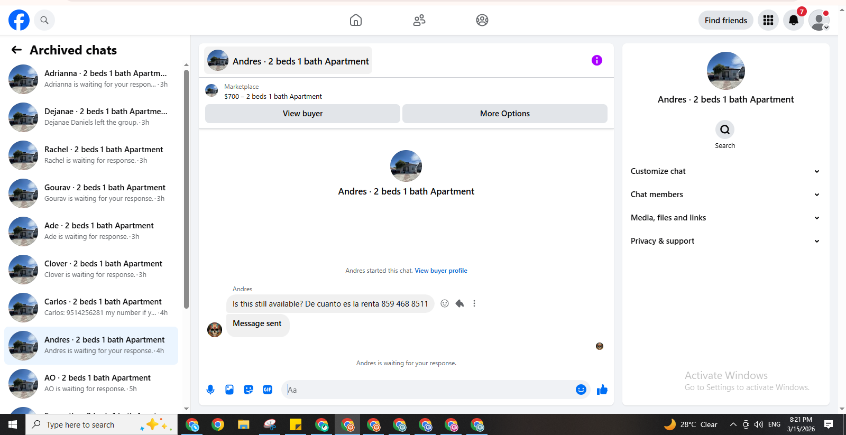
Task: Open Clover's archived chat
Action: [91, 269]
